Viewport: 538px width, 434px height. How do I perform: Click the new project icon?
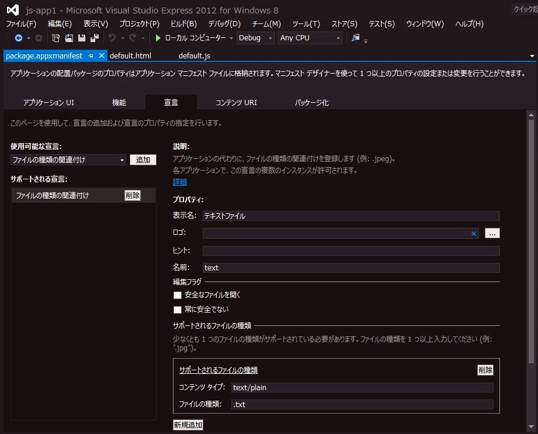click(55, 38)
